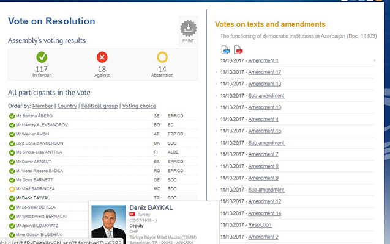
Task: Click Deniz BAYKAL's portrait photo
Action: 108,221
